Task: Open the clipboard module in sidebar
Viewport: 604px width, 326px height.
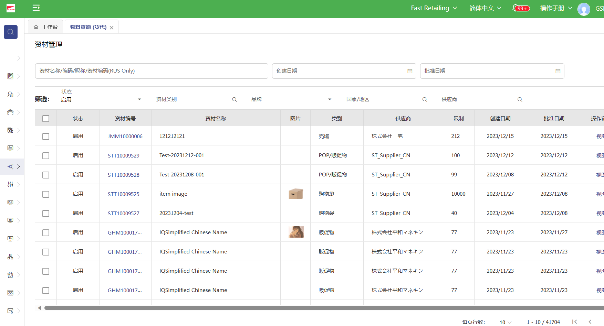Action: tap(10, 76)
